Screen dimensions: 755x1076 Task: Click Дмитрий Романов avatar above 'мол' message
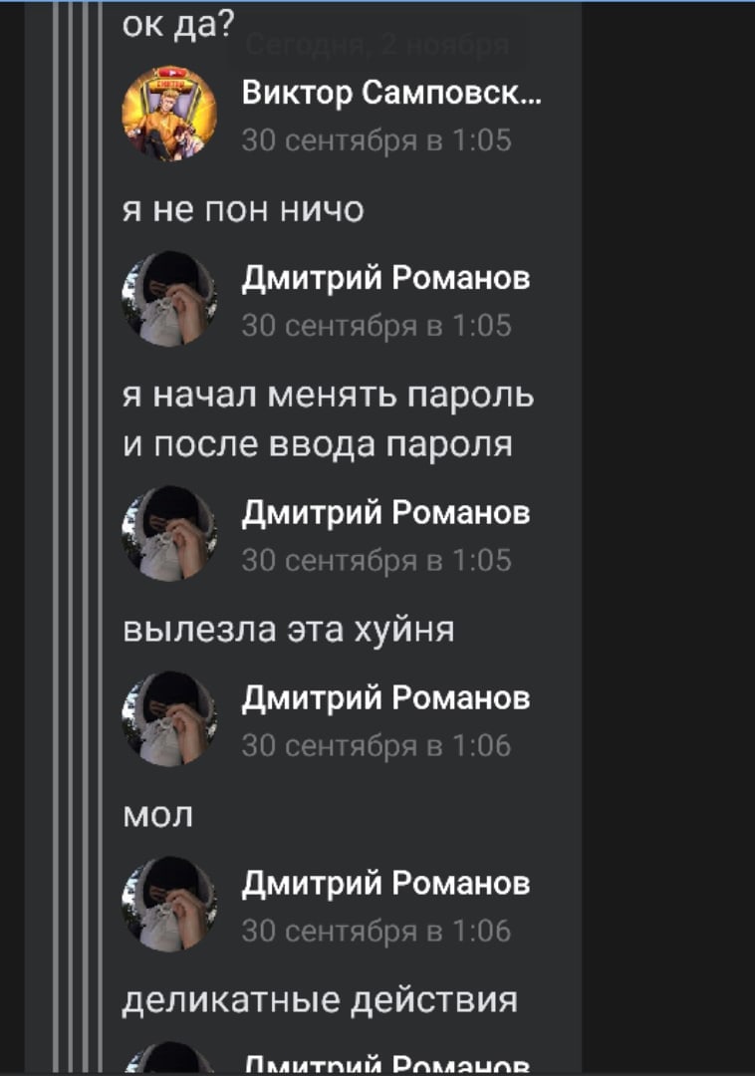pyautogui.click(x=169, y=718)
